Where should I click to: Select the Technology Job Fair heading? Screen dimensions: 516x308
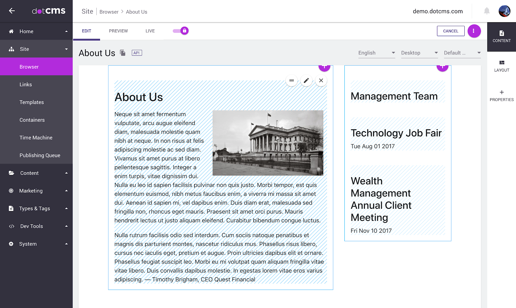[396, 133]
